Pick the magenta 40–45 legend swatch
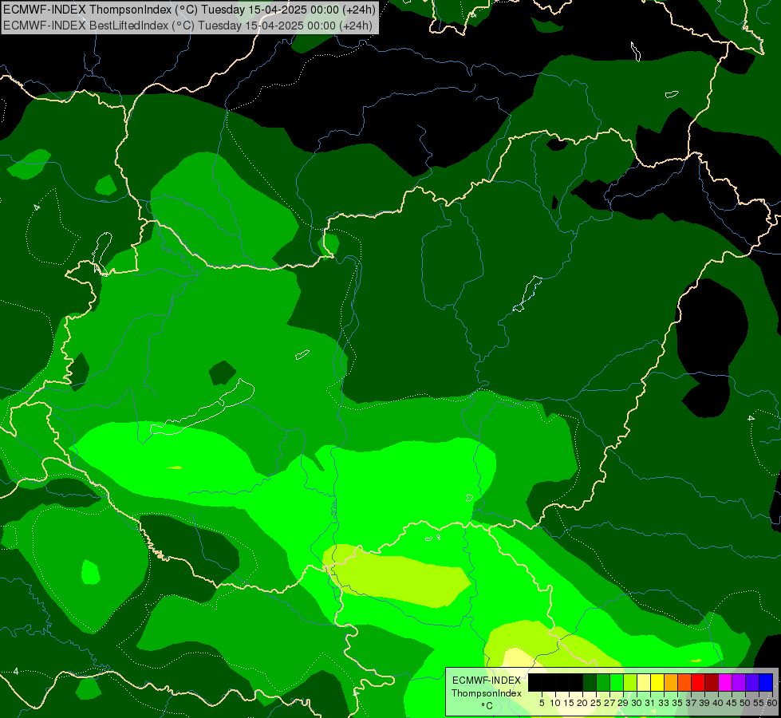This screenshot has width=781, height=718. point(724,682)
